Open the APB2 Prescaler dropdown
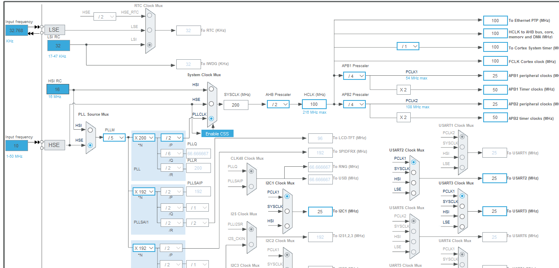559x268 pixels. click(x=354, y=104)
